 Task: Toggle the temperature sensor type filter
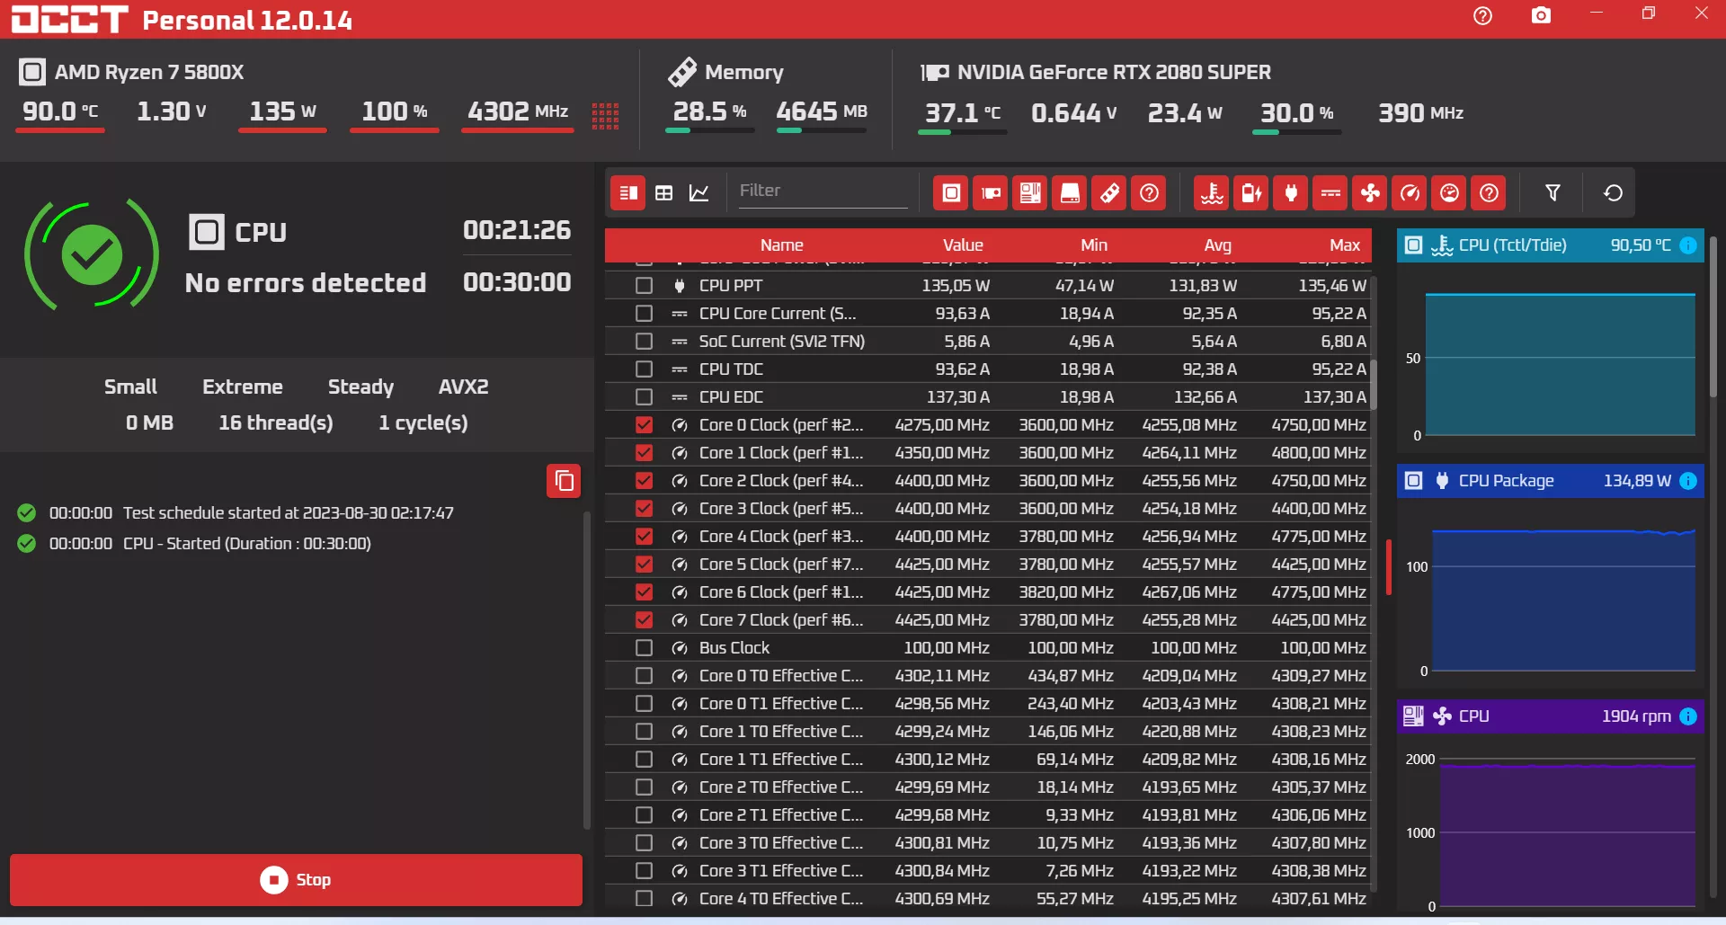[1212, 193]
